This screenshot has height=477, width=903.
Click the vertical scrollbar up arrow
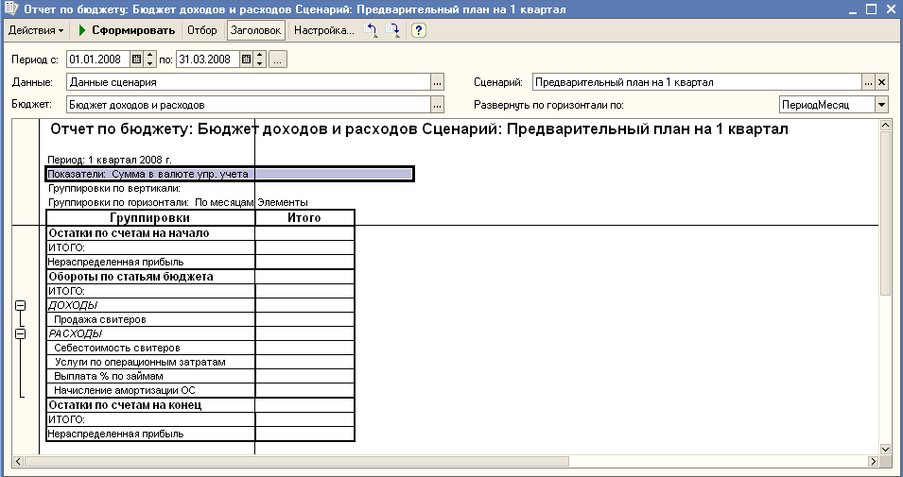coord(886,125)
